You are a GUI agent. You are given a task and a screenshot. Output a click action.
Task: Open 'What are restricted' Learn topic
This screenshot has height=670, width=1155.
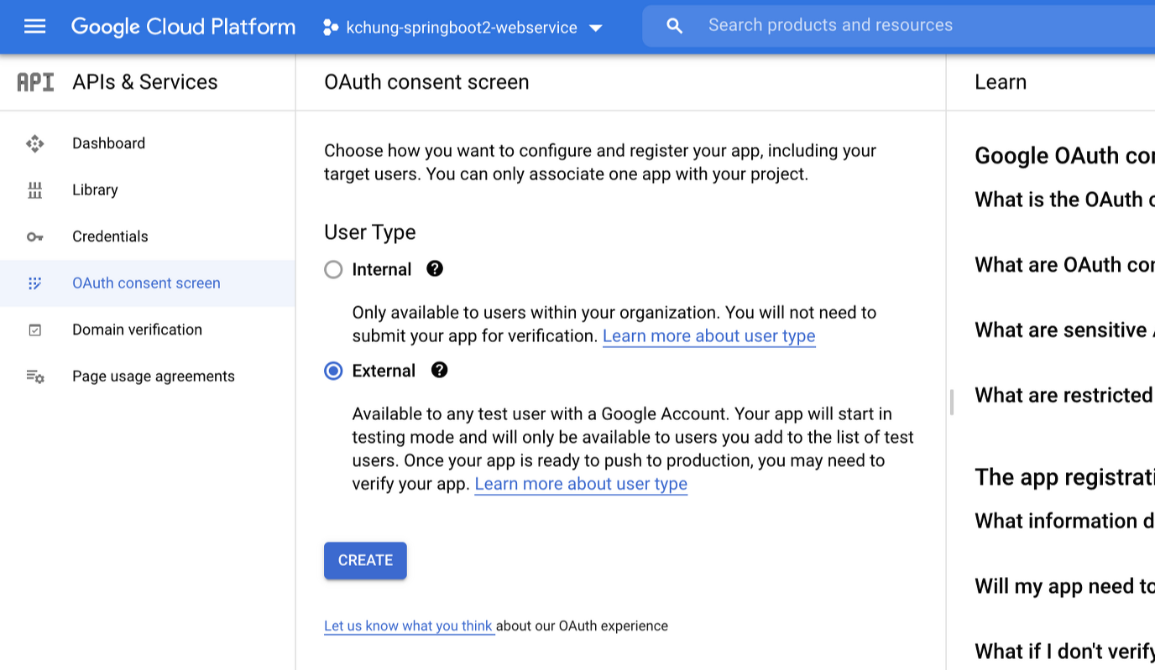coord(1064,396)
